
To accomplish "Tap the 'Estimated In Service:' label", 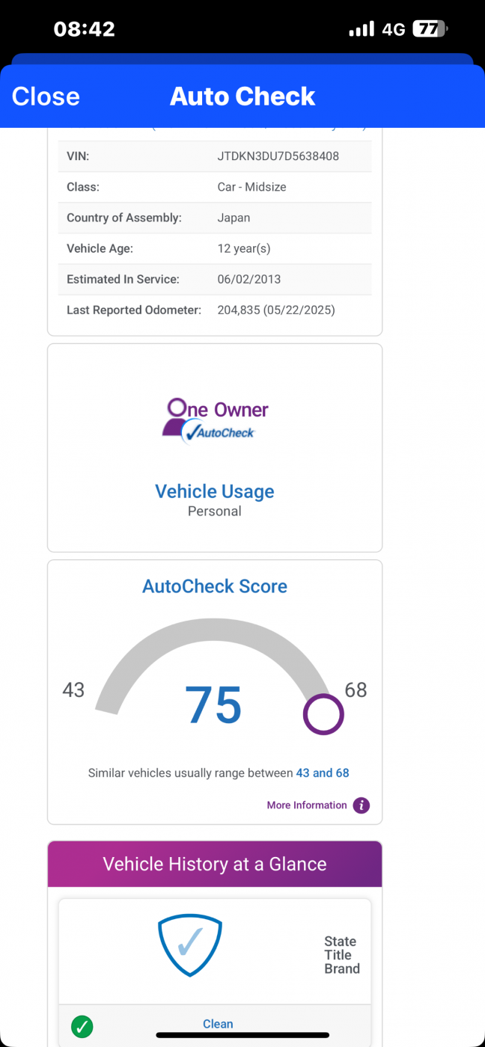I will click(123, 279).
